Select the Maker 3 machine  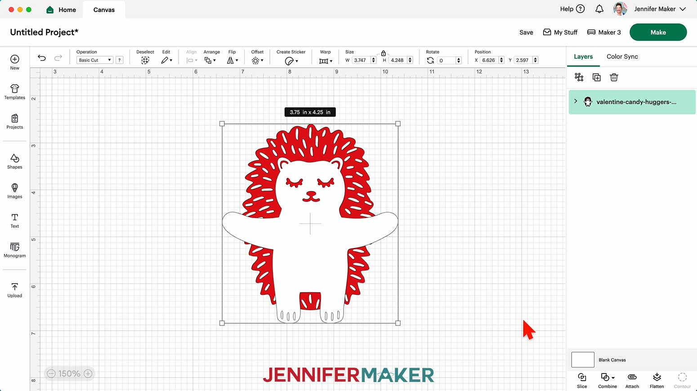click(604, 32)
